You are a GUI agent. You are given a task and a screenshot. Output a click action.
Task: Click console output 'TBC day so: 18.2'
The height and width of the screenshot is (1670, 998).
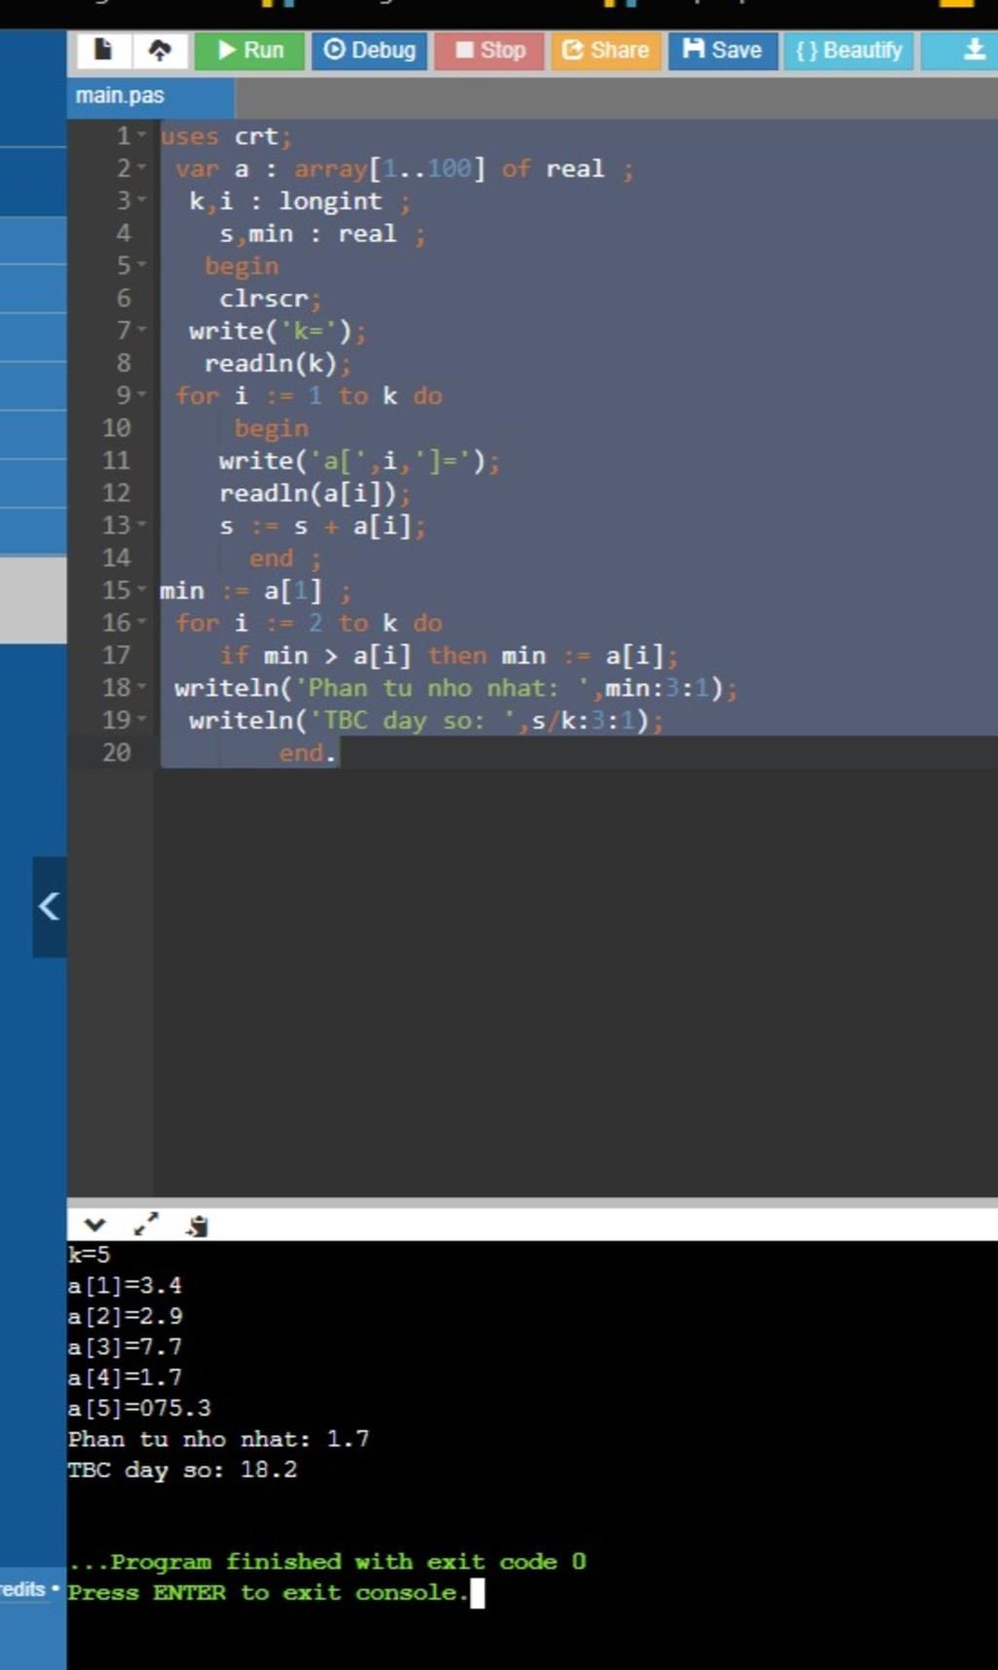click(x=182, y=1470)
